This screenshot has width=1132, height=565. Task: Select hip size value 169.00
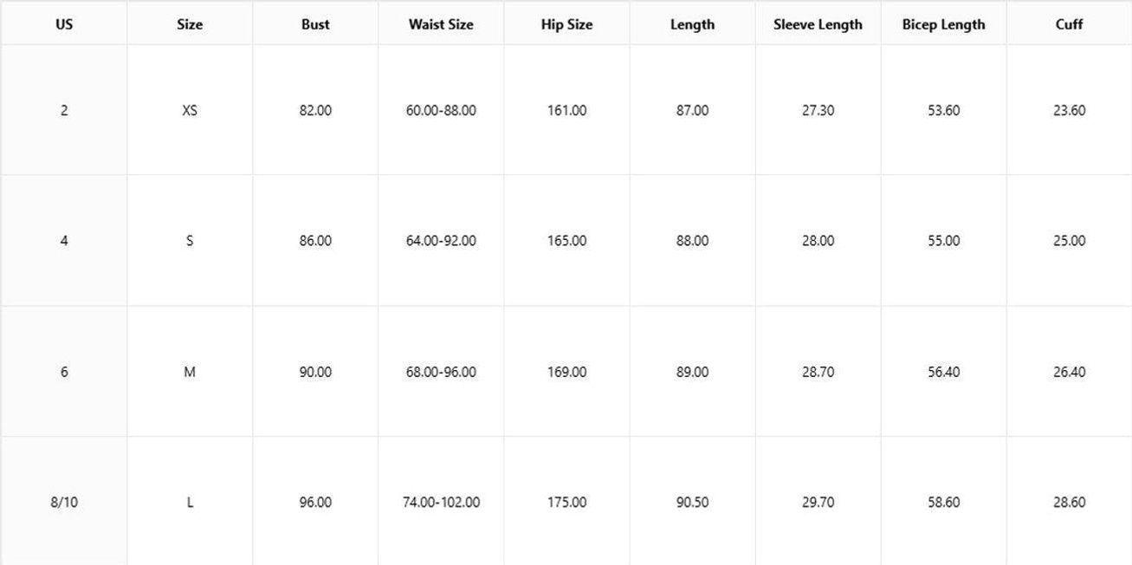pos(566,373)
